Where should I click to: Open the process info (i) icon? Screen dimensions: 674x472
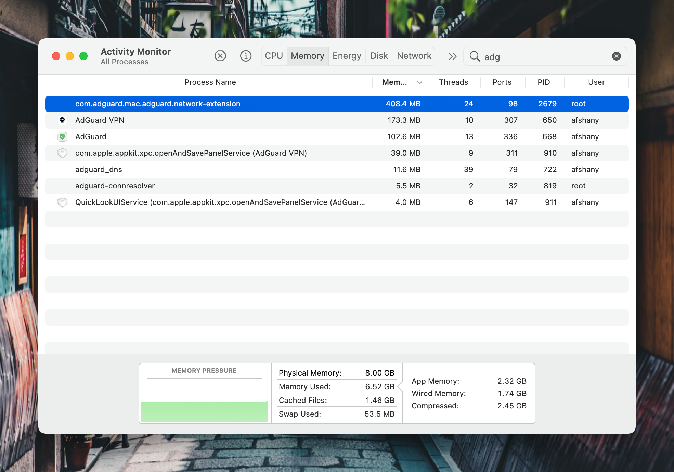(246, 56)
